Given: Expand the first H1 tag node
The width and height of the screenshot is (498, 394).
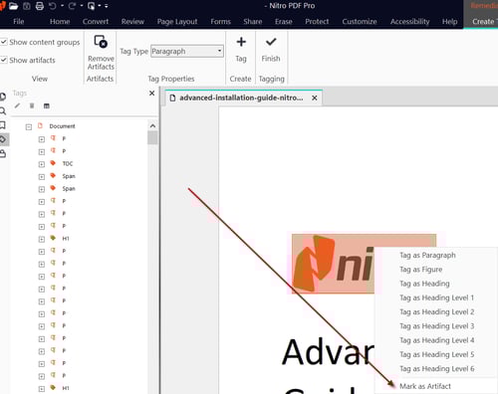Looking at the screenshot, I should pyautogui.click(x=42, y=239).
